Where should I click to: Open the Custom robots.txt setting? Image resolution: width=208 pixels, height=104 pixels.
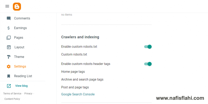74,54
